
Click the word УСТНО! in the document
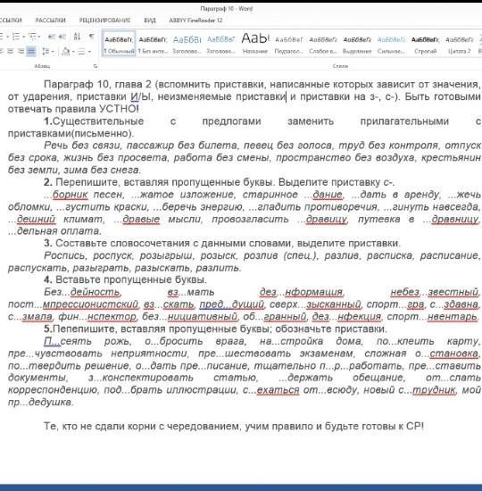119,109
